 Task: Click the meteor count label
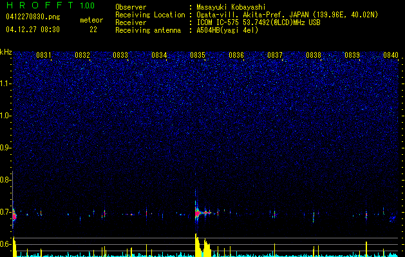click(x=91, y=20)
